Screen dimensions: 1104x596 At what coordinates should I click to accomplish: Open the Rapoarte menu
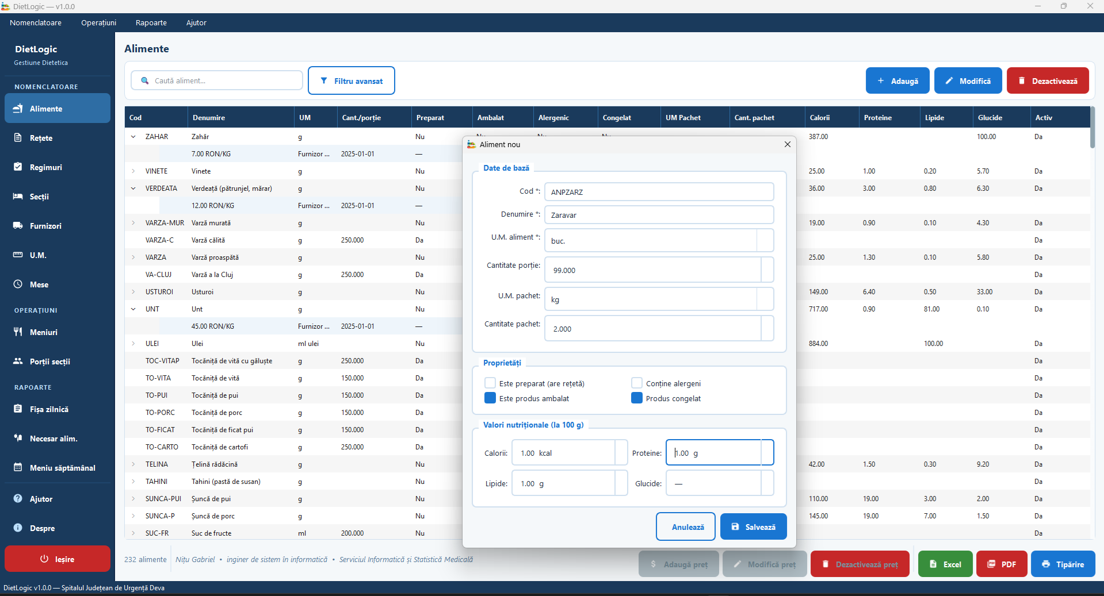pos(151,23)
